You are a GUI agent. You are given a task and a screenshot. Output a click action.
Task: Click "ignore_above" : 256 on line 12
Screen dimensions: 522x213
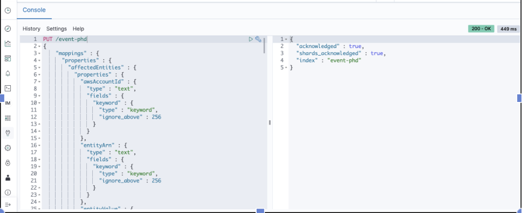(x=130, y=117)
